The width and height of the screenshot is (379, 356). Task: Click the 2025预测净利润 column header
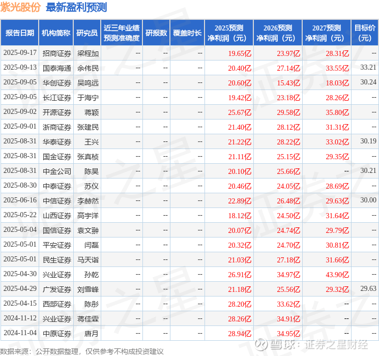pos(229,33)
